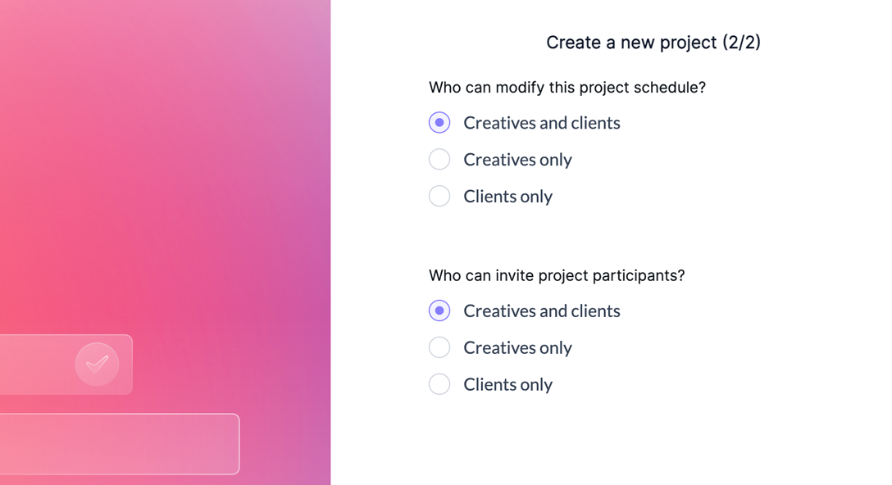Click the 'Create a new project' heading
This screenshot has height=485, width=892.
tap(631, 43)
